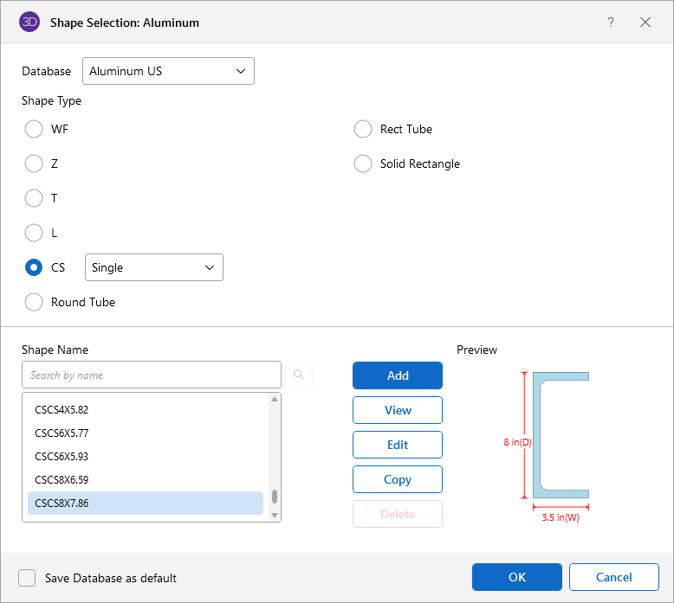Open the Aluminum US database dropdown
Viewport: 674px width, 603px height.
pos(168,71)
